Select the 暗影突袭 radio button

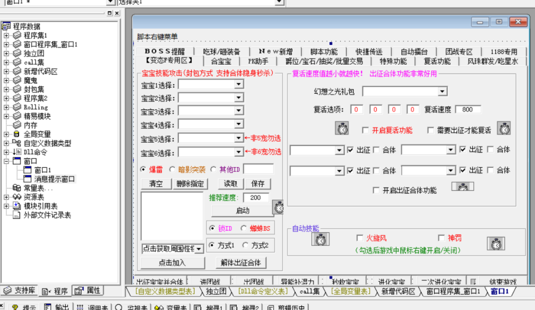tap(172, 169)
